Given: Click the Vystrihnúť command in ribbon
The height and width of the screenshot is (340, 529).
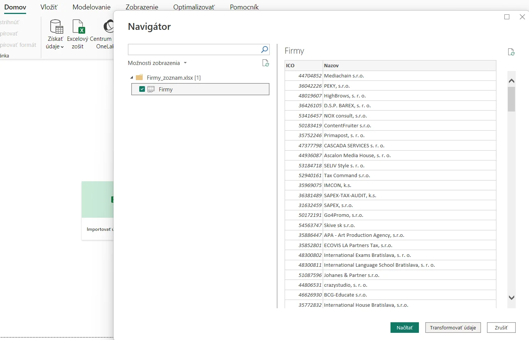Looking at the screenshot, I should pos(10,22).
